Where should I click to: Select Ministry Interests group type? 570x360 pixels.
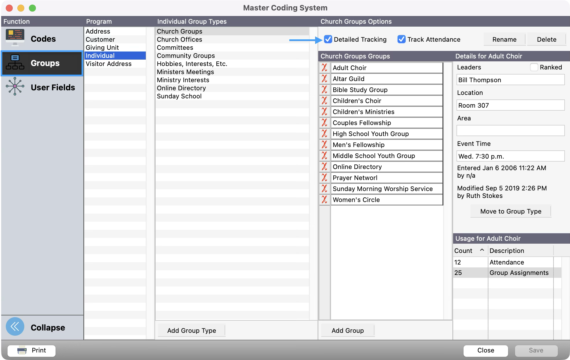click(x=232, y=80)
